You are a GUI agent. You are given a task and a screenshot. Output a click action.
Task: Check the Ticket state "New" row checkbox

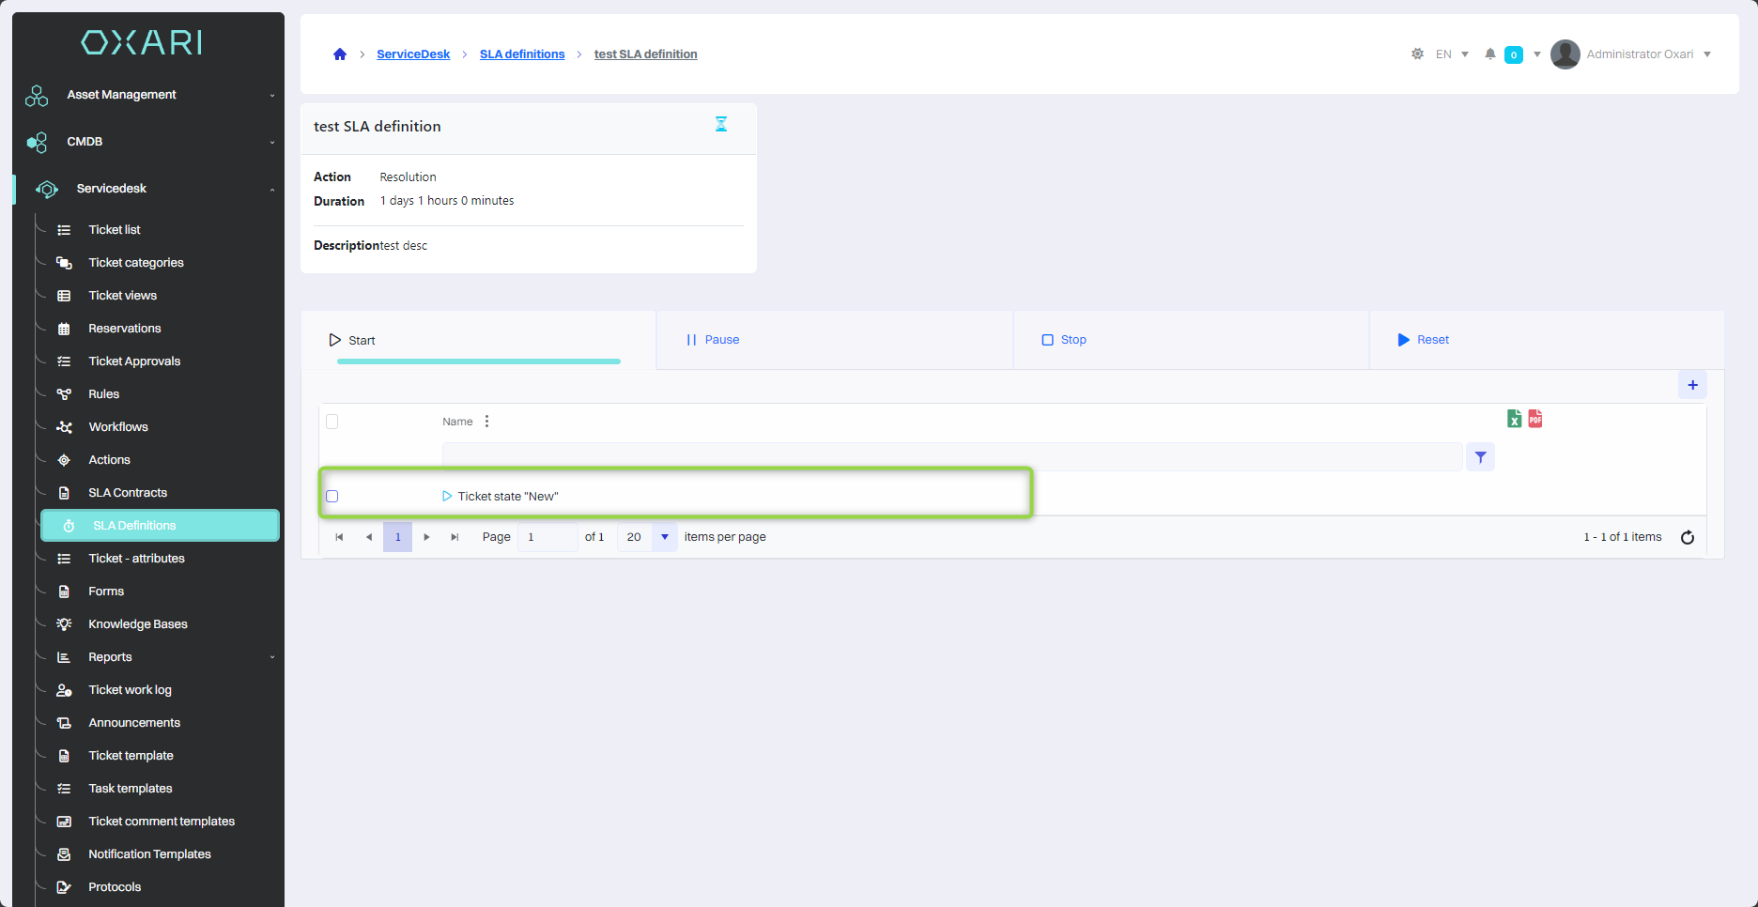tap(332, 497)
